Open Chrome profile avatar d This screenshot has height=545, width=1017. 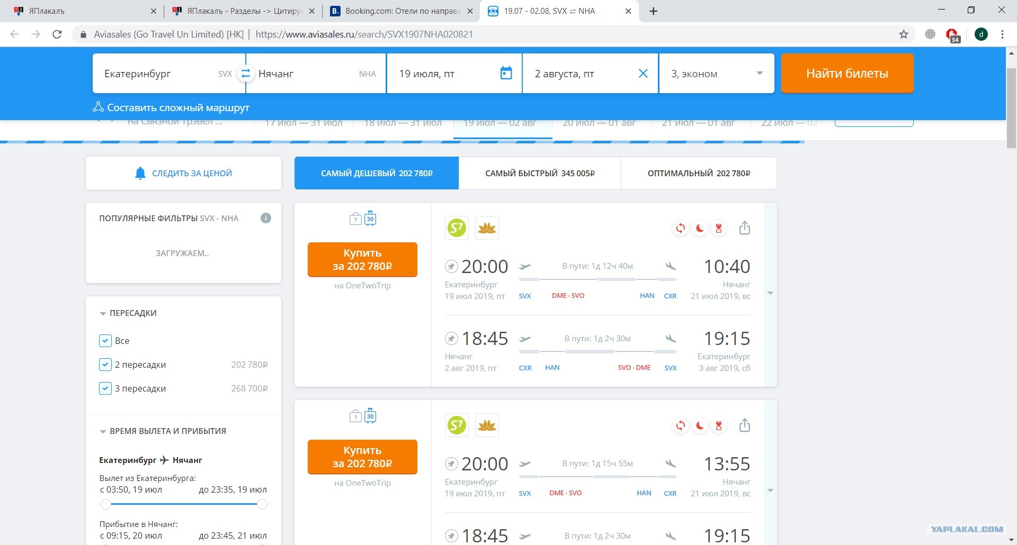coord(981,34)
